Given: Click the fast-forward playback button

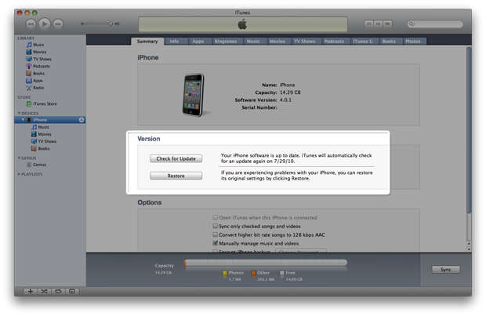Looking at the screenshot, I should tap(58, 24).
